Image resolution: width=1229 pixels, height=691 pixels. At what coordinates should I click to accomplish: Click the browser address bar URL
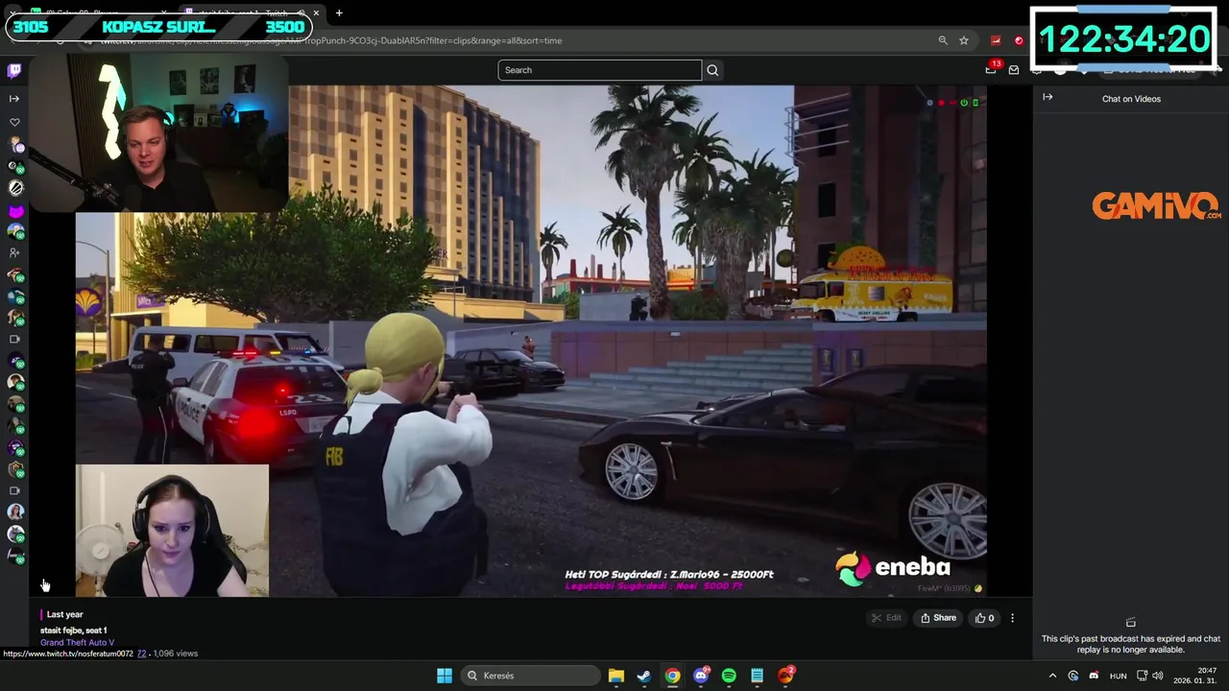331,40
